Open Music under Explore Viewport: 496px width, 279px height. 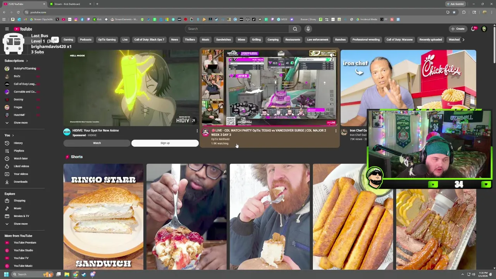[17, 208]
